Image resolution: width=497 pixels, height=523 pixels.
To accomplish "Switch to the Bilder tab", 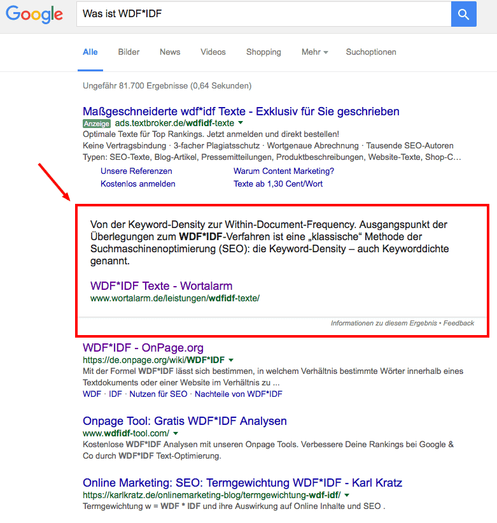I will (x=129, y=52).
